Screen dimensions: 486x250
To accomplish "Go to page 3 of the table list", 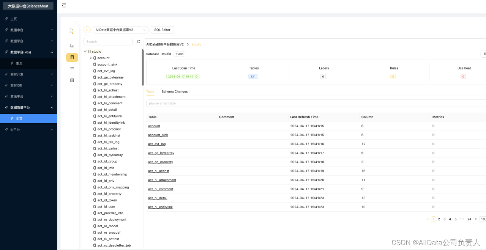I will coord(445,219).
